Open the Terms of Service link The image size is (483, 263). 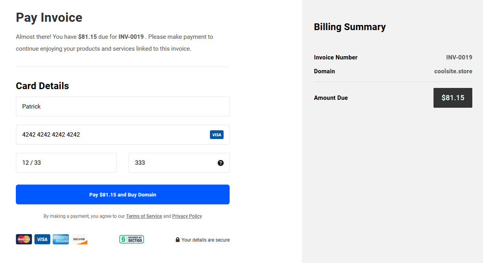click(144, 216)
